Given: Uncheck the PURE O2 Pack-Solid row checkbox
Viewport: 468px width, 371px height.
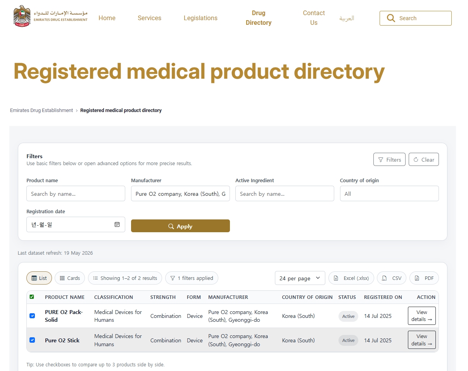Looking at the screenshot, I should pyautogui.click(x=32, y=316).
